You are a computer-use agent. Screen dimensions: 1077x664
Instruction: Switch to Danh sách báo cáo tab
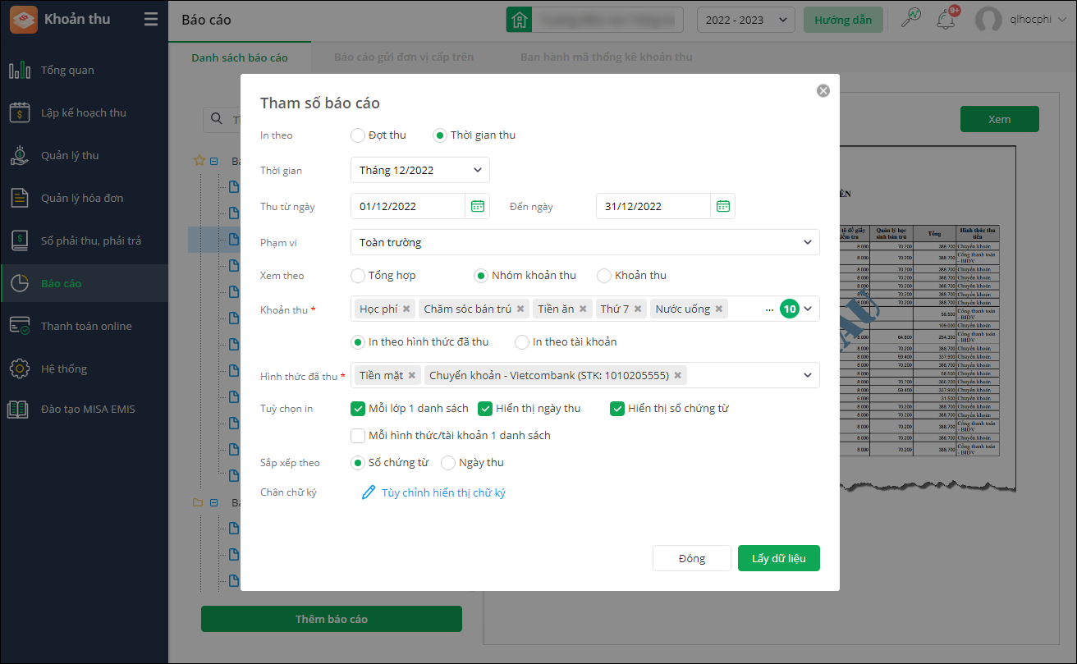[240, 57]
